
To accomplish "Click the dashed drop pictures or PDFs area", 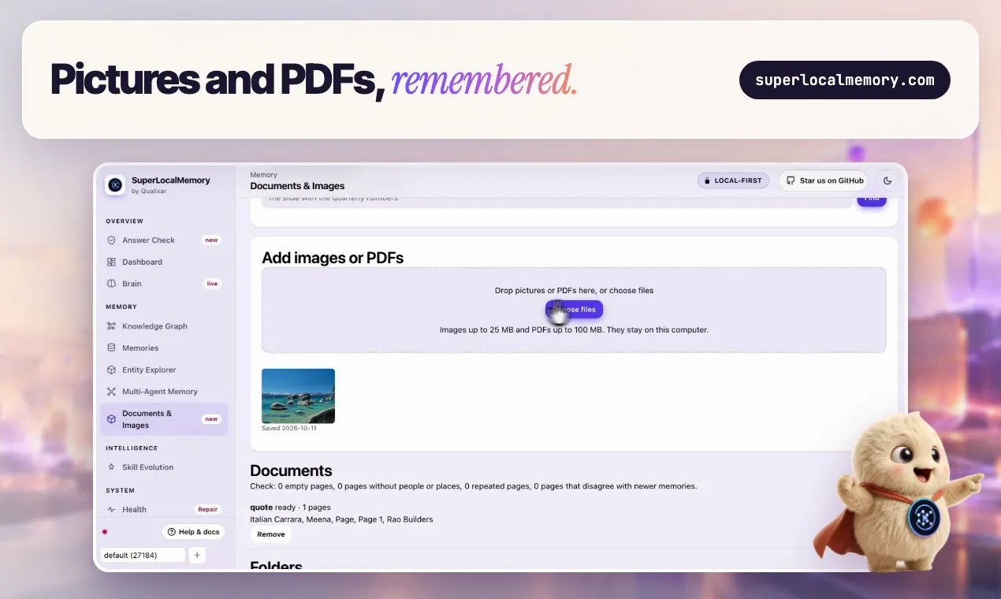I will (x=574, y=310).
